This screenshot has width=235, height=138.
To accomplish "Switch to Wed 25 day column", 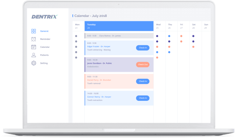I will pos(159,26).
